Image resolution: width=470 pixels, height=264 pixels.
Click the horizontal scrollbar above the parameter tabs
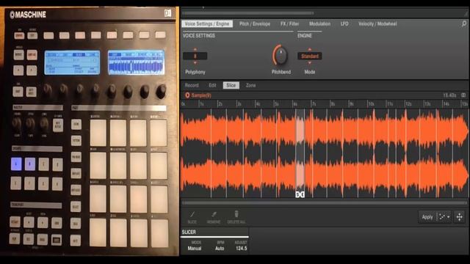pyautogui.click(x=247, y=13)
